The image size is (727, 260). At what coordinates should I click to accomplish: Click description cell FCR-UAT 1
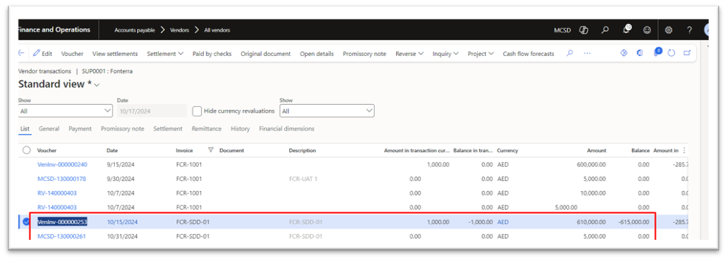click(x=303, y=179)
